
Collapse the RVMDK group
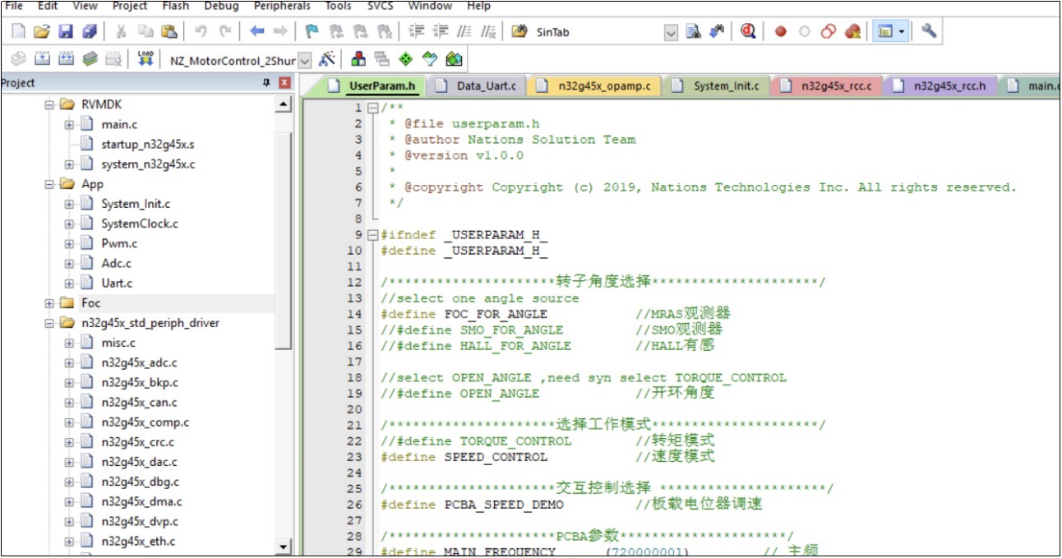click(49, 105)
